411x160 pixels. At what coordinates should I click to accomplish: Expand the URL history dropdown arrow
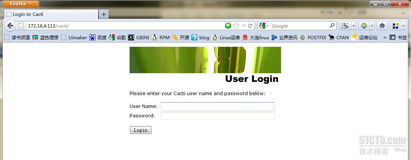(x=244, y=26)
